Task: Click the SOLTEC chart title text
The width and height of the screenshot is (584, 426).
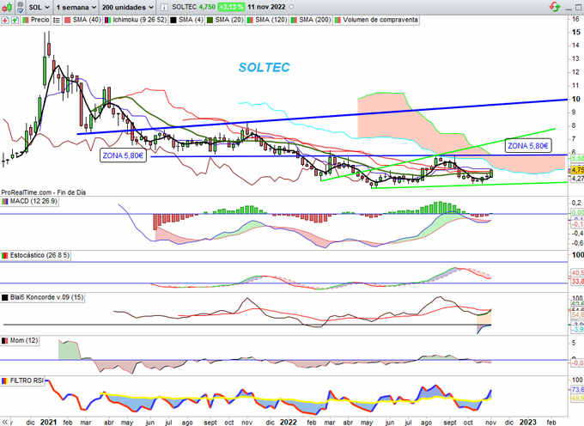Action: coord(264,67)
